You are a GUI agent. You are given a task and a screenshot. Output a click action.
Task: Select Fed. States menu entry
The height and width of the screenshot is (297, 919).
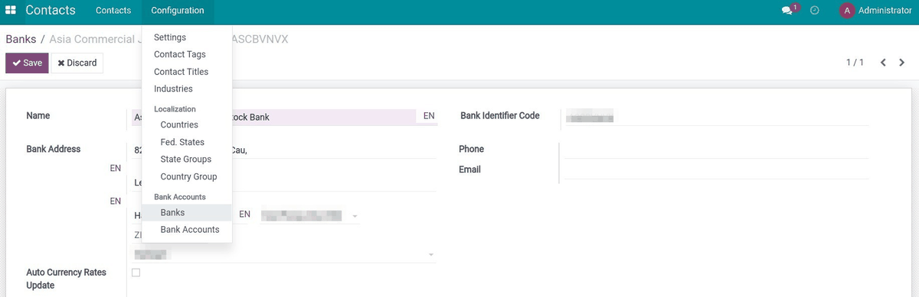[182, 142]
